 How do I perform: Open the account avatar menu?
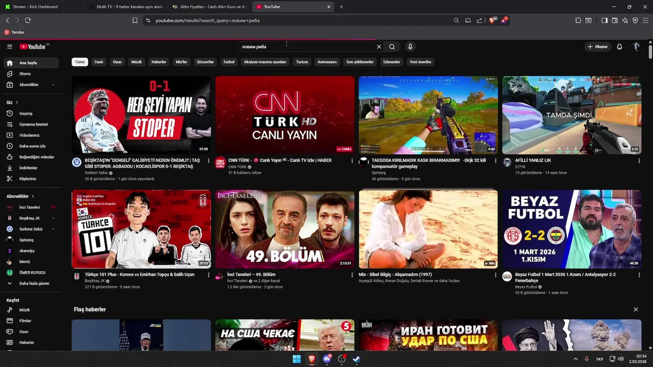636,46
